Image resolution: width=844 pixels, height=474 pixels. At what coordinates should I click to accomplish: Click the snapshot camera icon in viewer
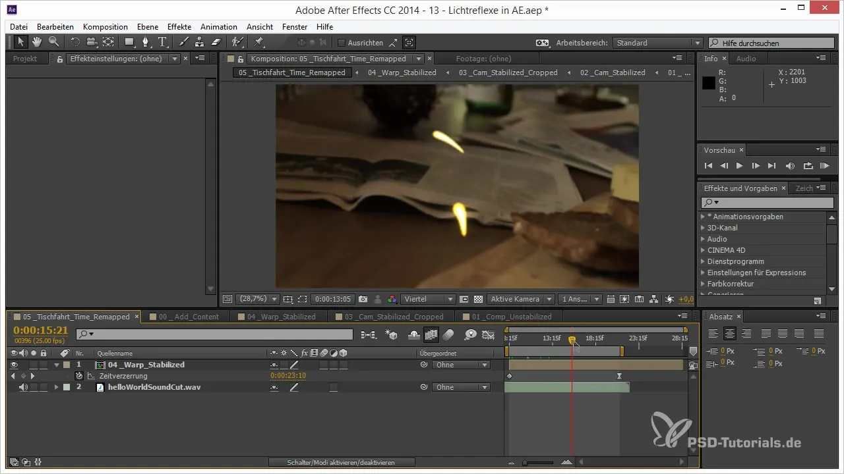(x=363, y=299)
